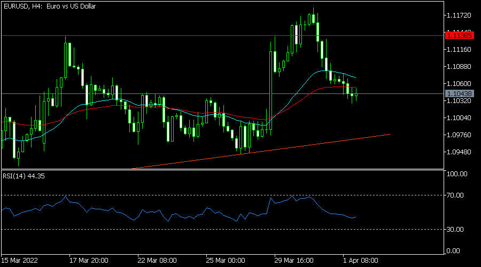
Task: Click the 22 Mar 08:00 time label
Action: pos(157,261)
